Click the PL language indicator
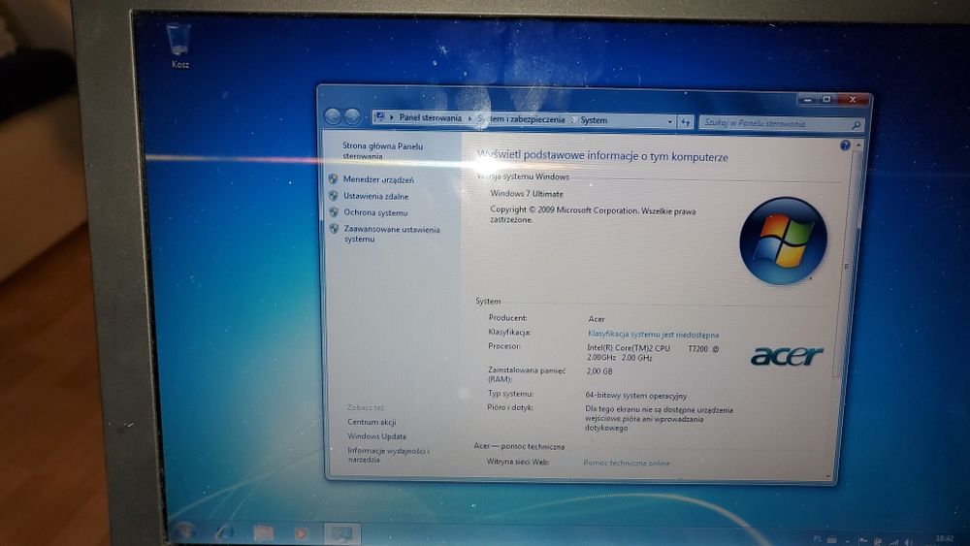The height and width of the screenshot is (546, 970). tap(818, 539)
